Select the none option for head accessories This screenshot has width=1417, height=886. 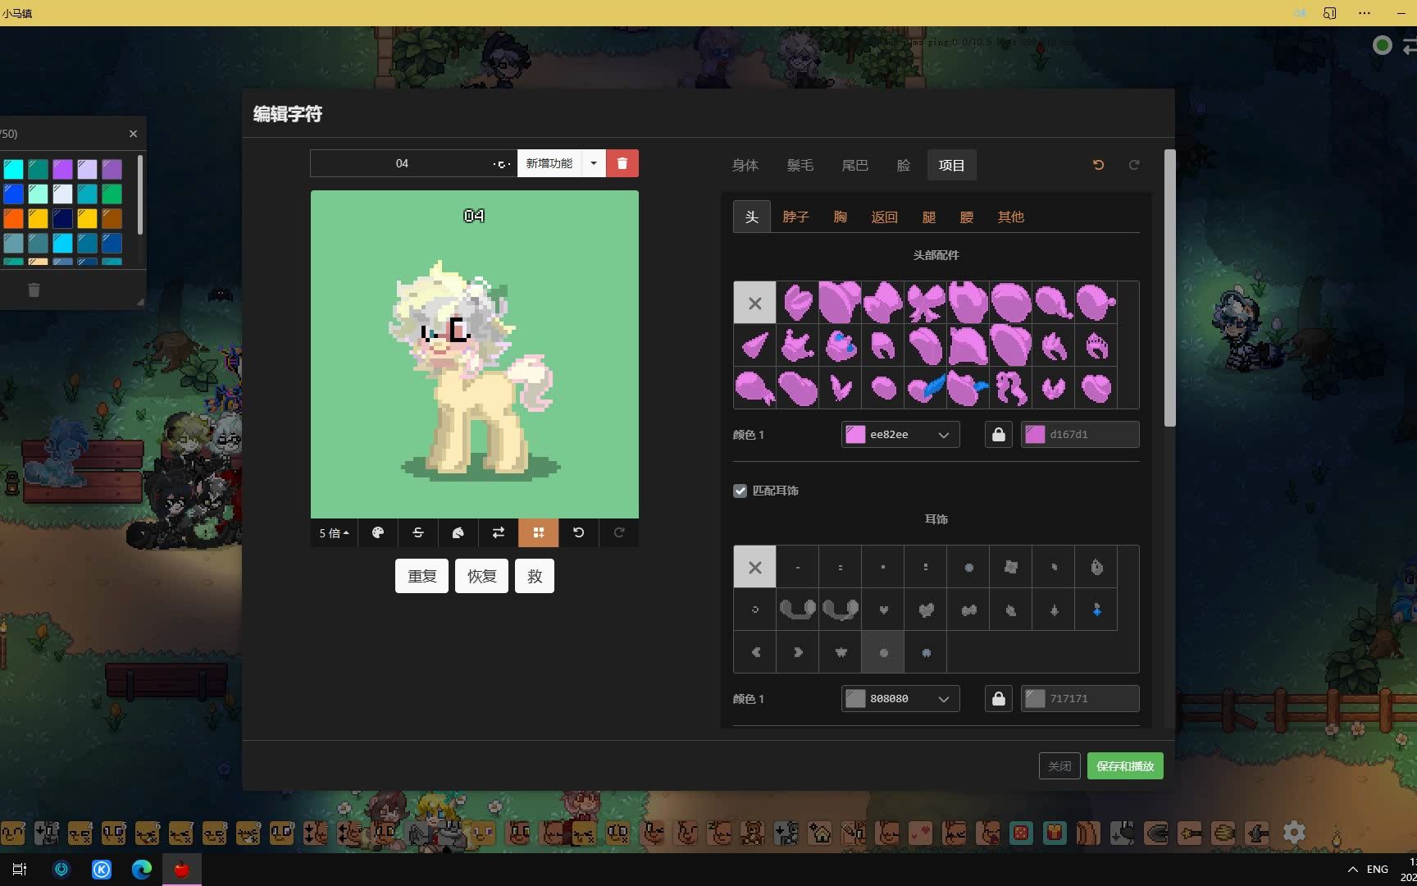(x=754, y=303)
